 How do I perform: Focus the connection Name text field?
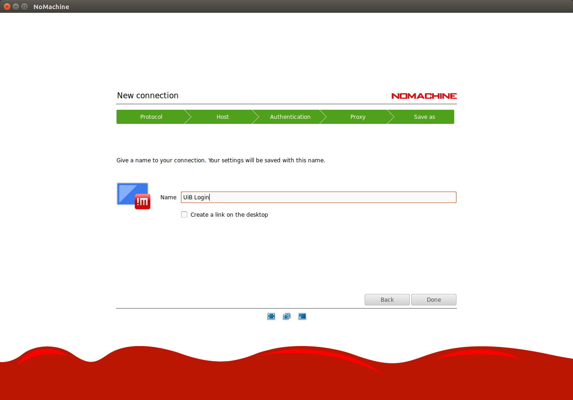tap(318, 197)
